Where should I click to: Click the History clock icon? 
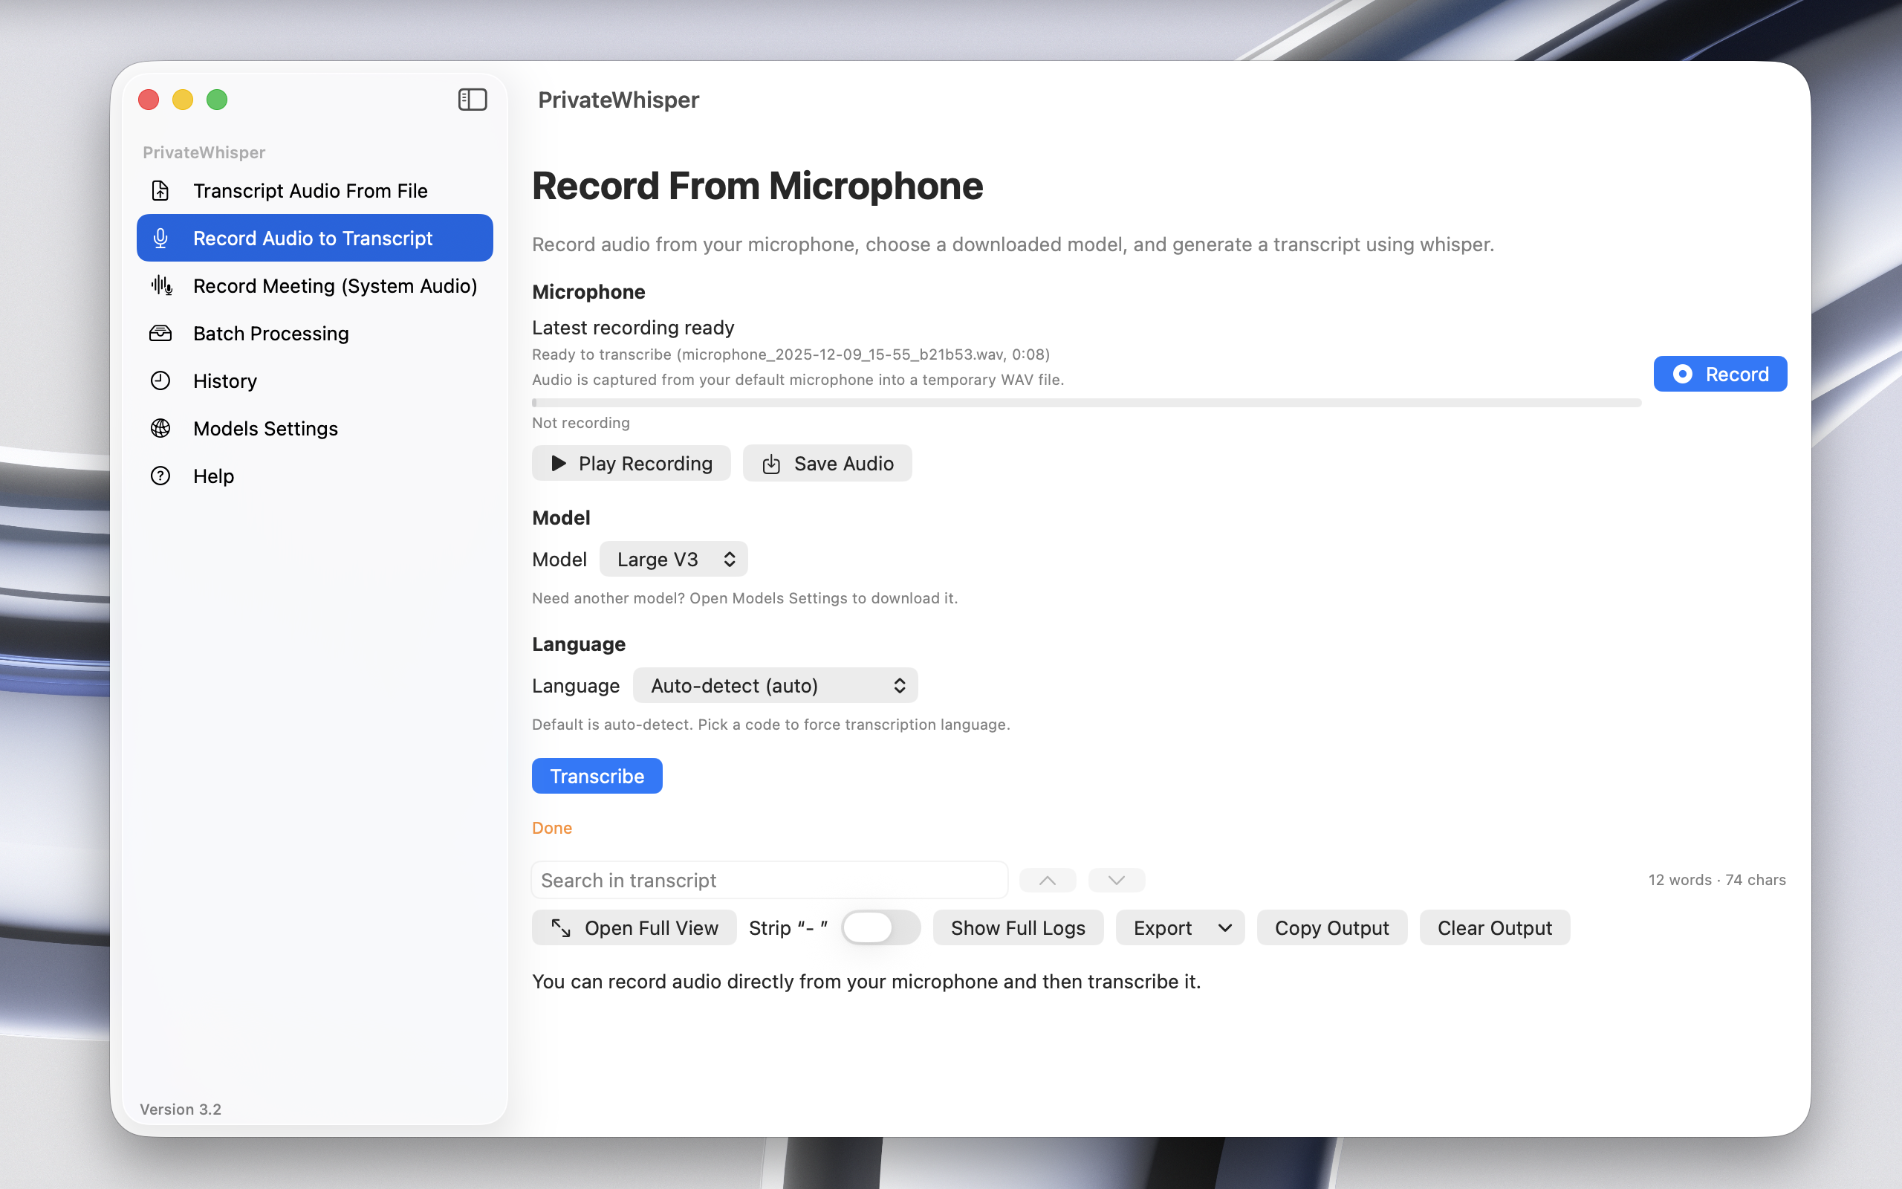[160, 380]
